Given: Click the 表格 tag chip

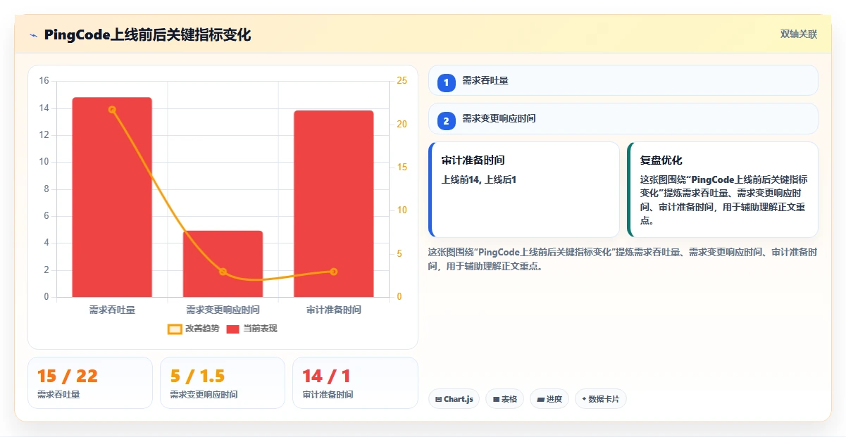Looking at the screenshot, I should tap(504, 399).
